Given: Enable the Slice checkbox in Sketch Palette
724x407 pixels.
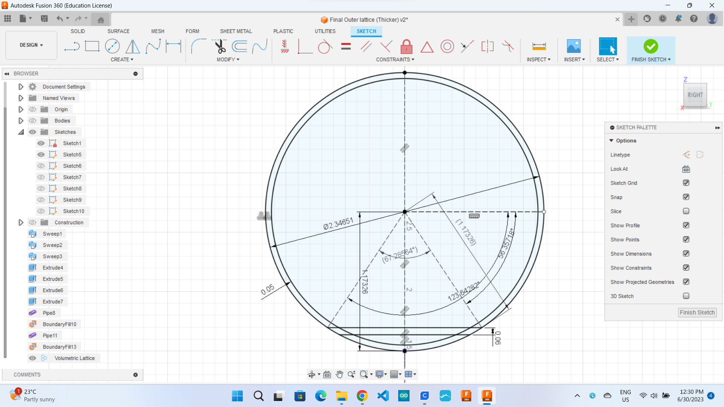Looking at the screenshot, I should [x=686, y=211].
